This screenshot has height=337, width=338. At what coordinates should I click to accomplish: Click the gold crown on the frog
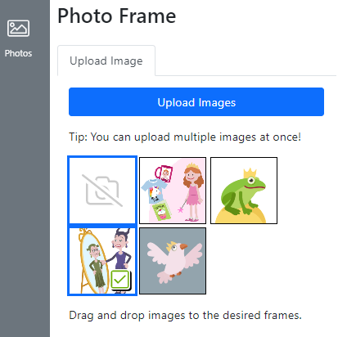click(250, 173)
